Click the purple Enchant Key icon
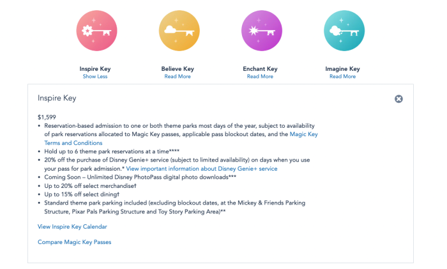447x269 pixels. (261, 31)
